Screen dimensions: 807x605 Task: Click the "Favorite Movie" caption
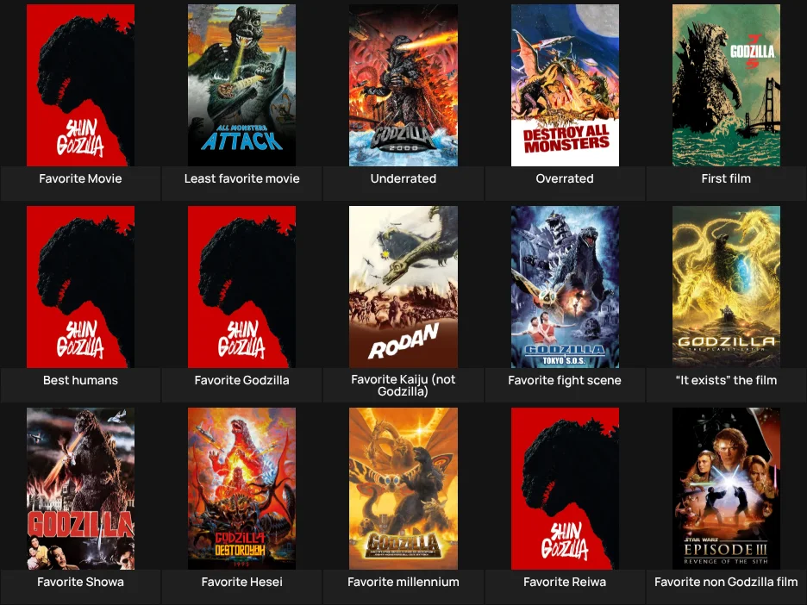80,179
